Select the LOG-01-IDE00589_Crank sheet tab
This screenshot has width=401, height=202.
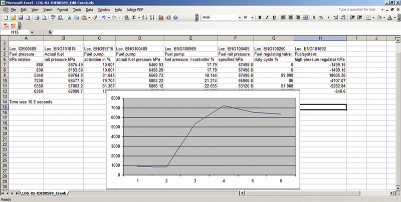coord(44,193)
